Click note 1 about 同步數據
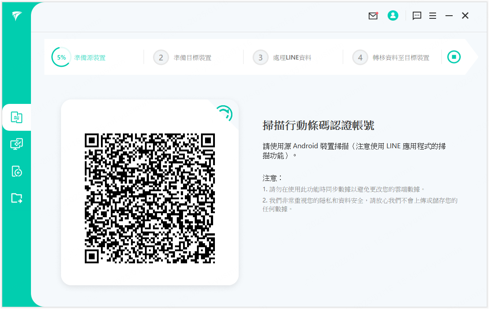Image resolution: width=489 pixels, height=309 pixels. pyautogui.click(x=344, y=189)
